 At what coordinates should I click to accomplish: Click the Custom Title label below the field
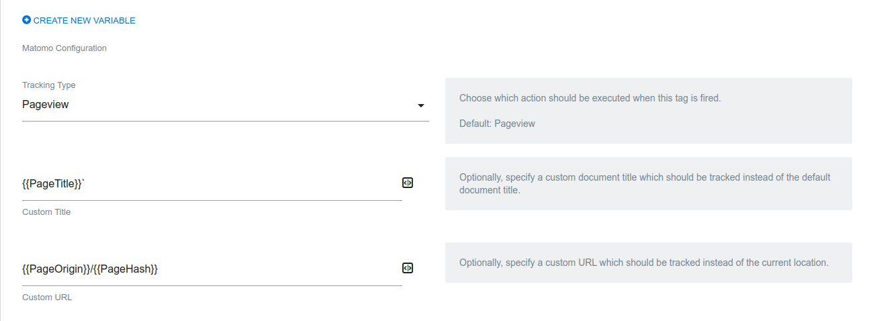coord(46,212)
